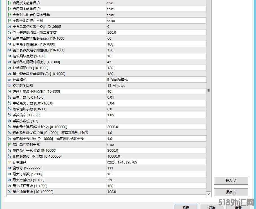256x209 pixels.
Task: Click the ½ icon beside 手数倍率
Action: [8, 115]
